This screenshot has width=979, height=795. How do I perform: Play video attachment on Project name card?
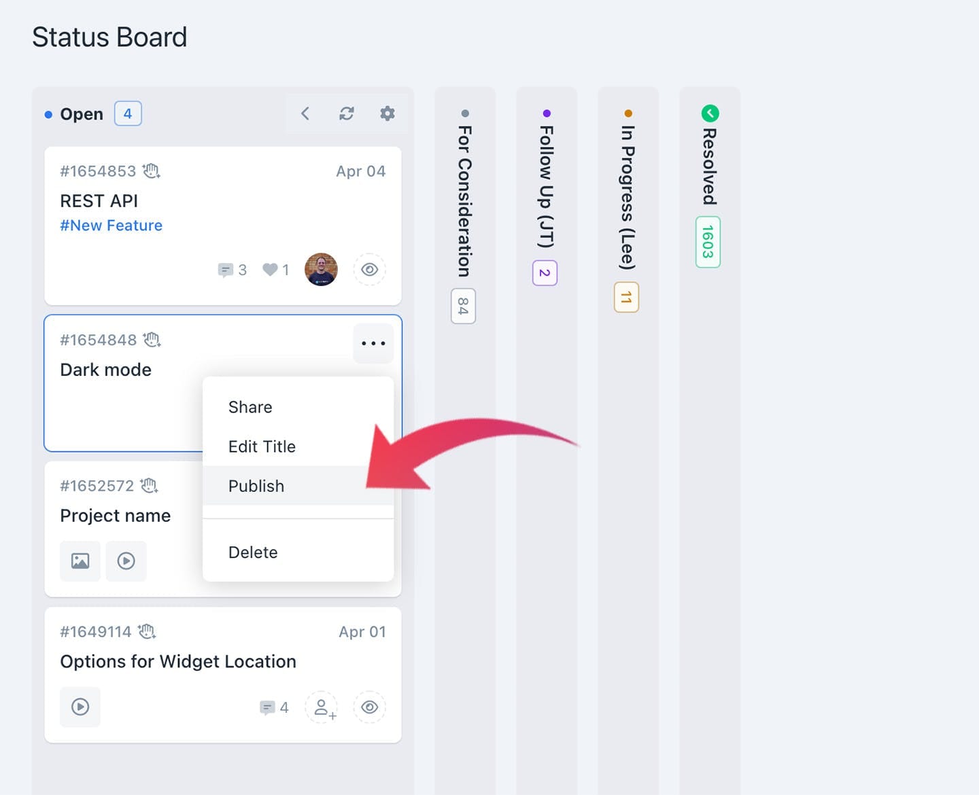(x=126, y=561)
